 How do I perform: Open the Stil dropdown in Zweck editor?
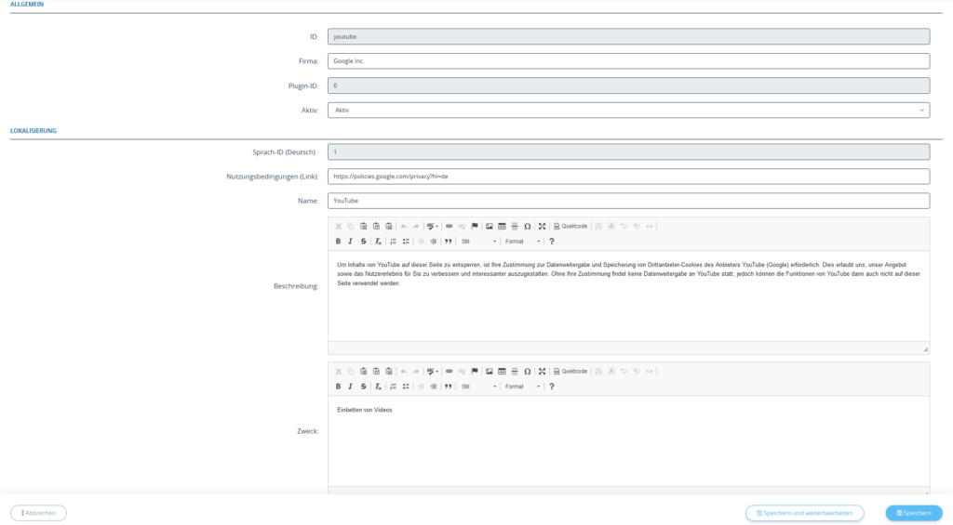[x=478, y=387]
